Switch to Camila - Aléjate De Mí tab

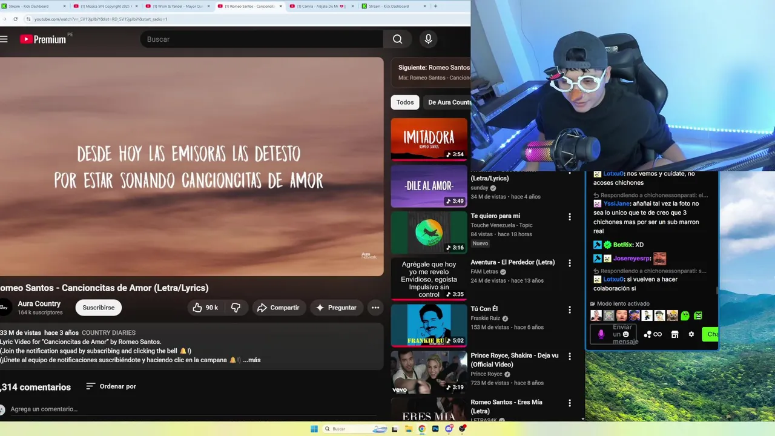pos(321,6)
